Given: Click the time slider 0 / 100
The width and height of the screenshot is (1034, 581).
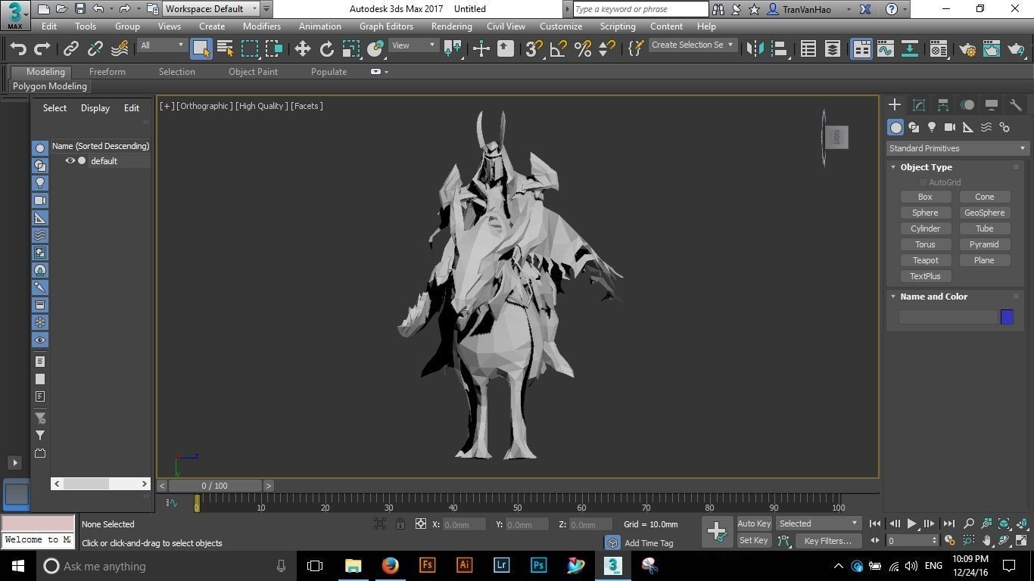Looking at the screenshot, I should (215, 486).
